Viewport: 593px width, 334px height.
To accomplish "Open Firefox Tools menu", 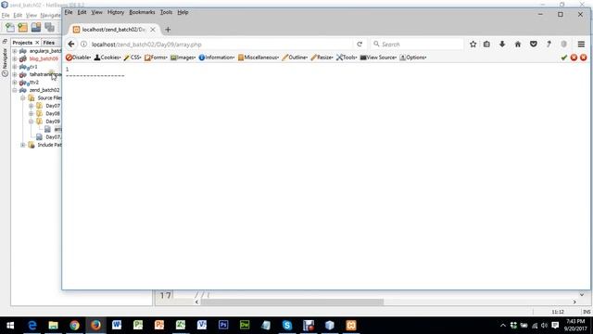I will click(166, 12).
